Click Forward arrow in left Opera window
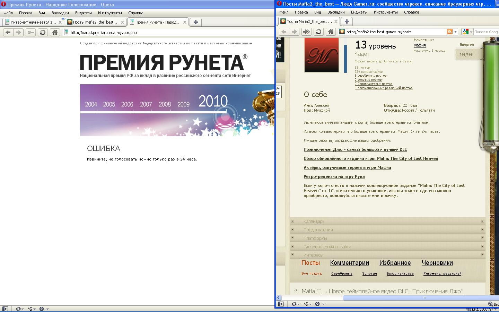 pyautogui.click(x=19, y=32)
